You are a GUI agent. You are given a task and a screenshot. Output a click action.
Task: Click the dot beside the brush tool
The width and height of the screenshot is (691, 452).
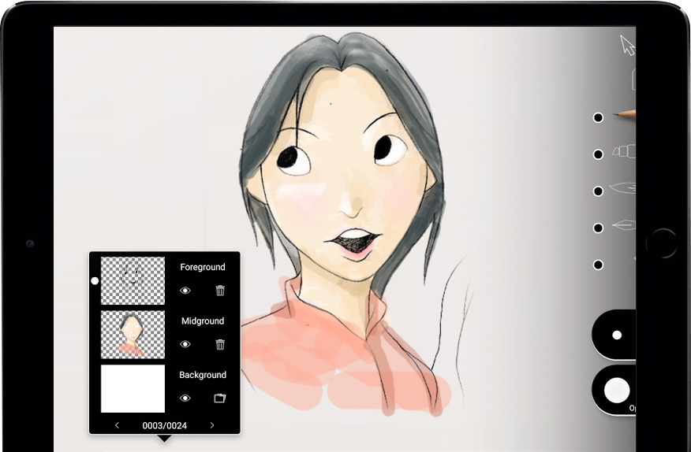598,191
